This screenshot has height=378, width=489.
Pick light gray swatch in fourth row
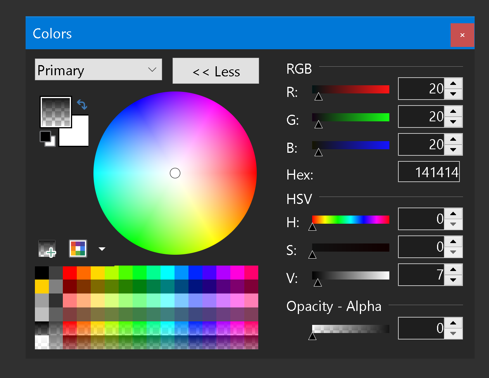[x=42, y=314]
